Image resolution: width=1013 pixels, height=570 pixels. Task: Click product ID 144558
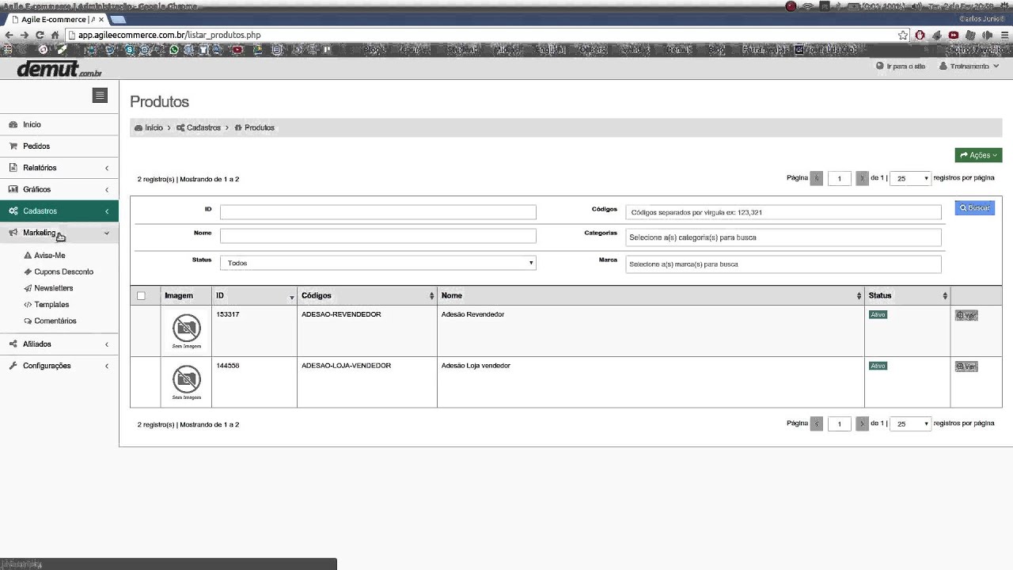click(228, 366)
